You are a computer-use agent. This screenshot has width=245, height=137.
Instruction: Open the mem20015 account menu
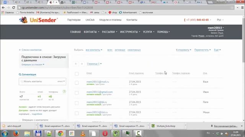[216, 28]
